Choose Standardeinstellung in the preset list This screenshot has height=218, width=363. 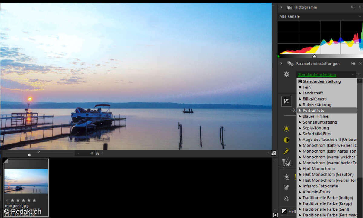click(327, 81)
